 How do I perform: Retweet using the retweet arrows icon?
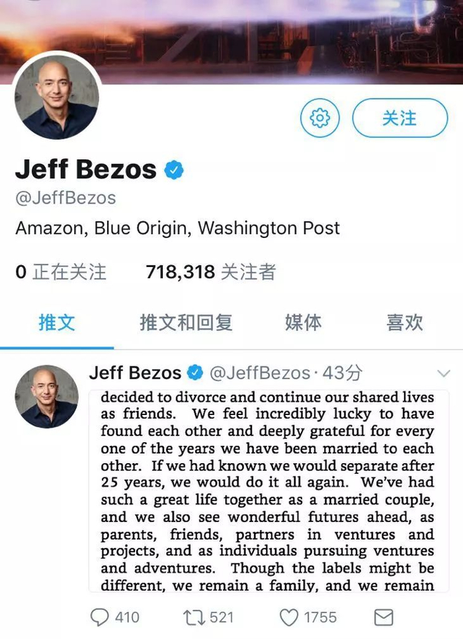pos(195,617)
